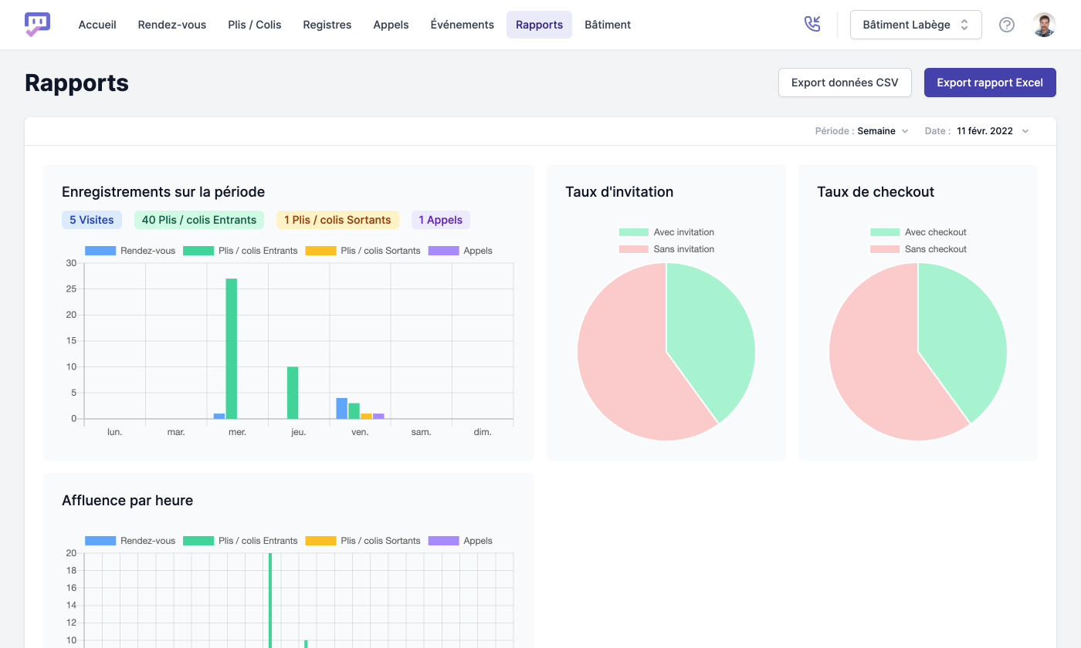Viewport: 1081px width, 648px height.
Task: Toggle Plis / colis Sortants legend in Enregistrements chart
Action: click(363, 251)
